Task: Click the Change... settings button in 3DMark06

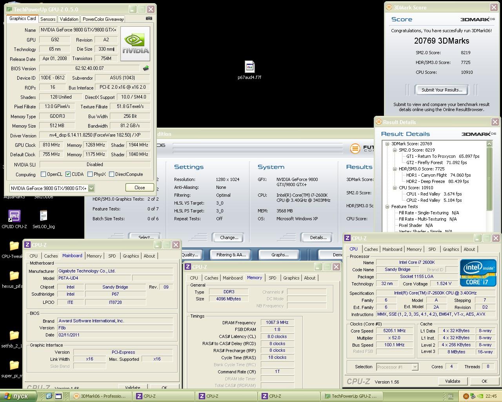Action: tap(229, 238)
